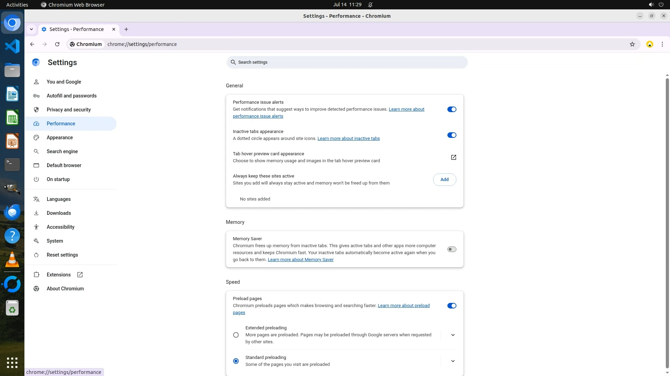Enable the Memory Saver toggle

pyautogui.click(x=452, y=249)
